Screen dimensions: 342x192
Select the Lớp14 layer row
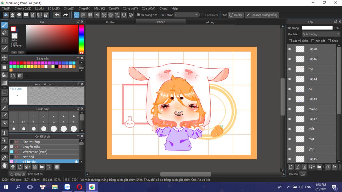pos(312,79)
